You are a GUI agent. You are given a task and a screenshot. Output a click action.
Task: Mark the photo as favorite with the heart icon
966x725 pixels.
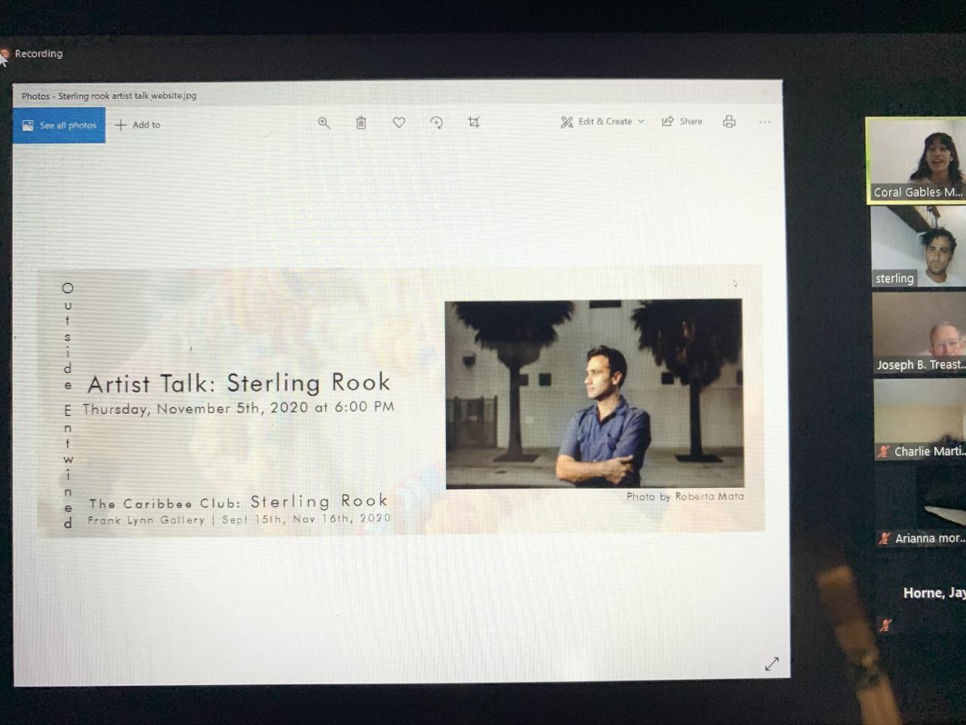coord(399,122)
